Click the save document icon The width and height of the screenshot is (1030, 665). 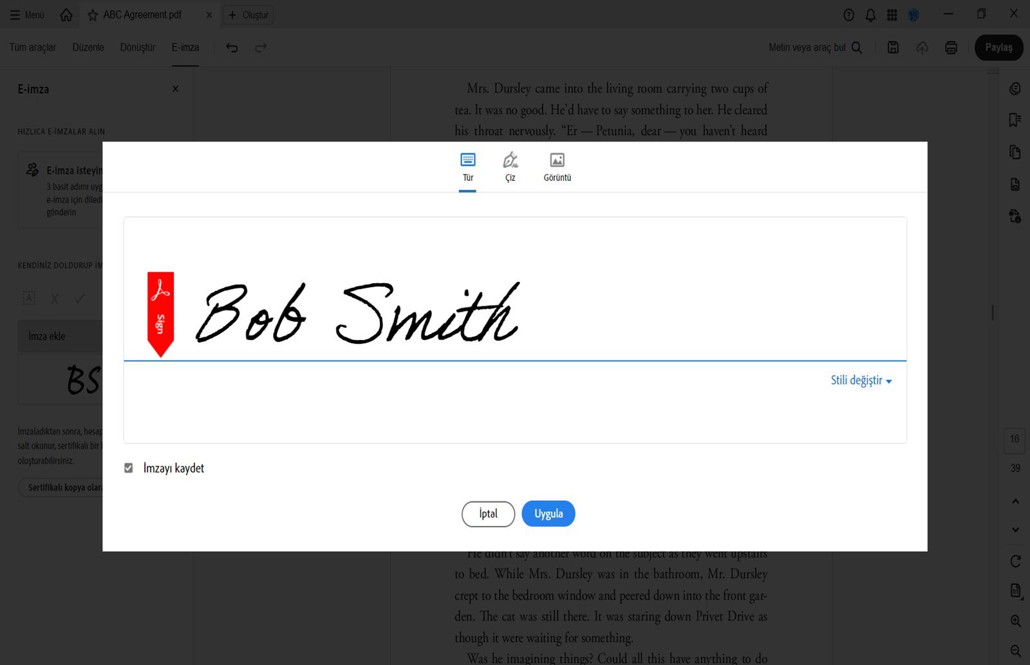click(x=893, y=47)
